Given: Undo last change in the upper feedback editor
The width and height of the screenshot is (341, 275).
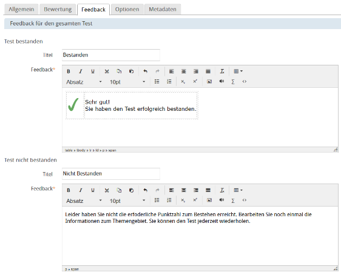Looking at the screenshot, I should (x=146, y=71).
